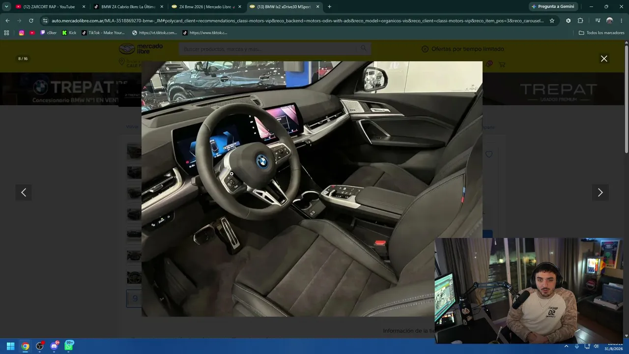The height and width of the screenshot is (354, 629).
Task: Close the photo gallery overlay
Action: (604, 59)
